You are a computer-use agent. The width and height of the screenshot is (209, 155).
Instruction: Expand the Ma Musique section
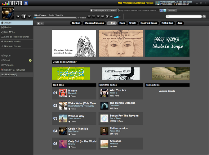click(x=9, y=74)
